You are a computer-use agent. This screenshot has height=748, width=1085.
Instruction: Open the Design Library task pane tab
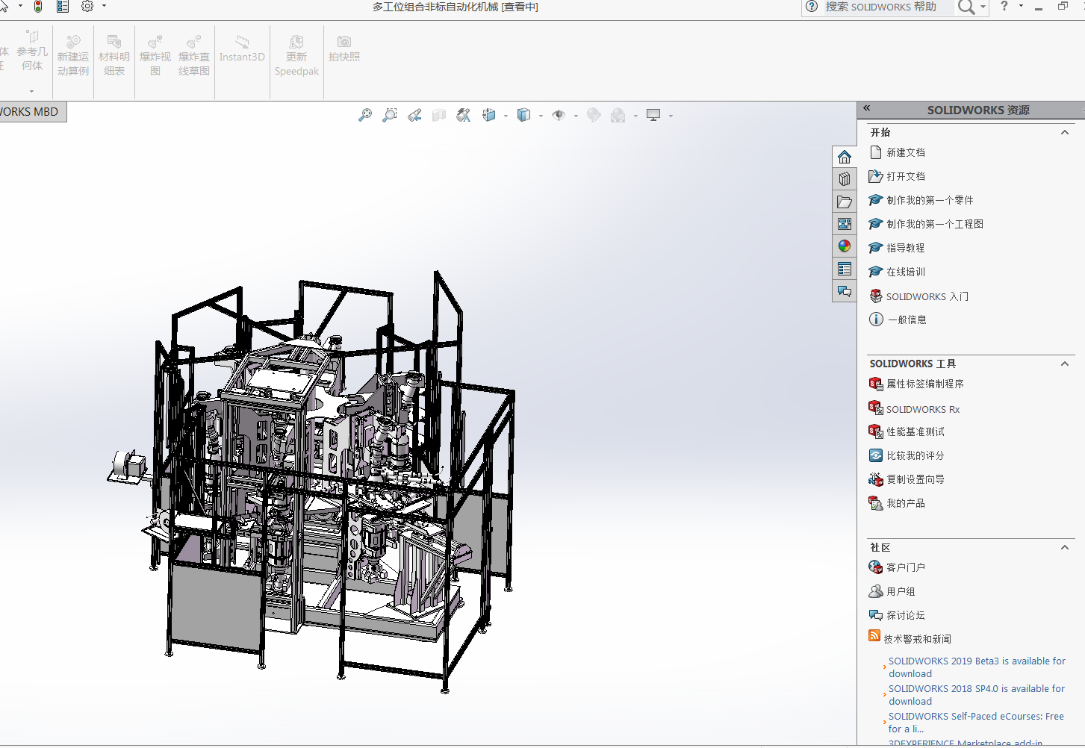(x=845, y=179)
